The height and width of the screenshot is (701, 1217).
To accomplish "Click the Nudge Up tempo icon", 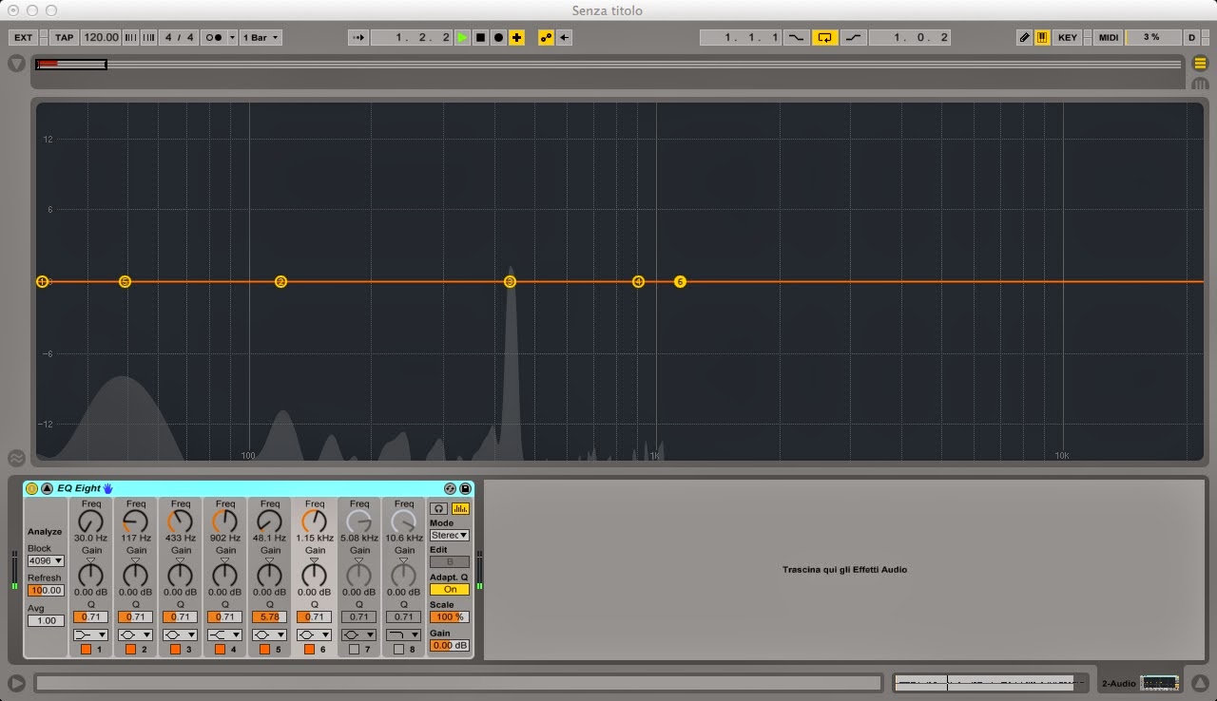I will [x=149, y=38].
